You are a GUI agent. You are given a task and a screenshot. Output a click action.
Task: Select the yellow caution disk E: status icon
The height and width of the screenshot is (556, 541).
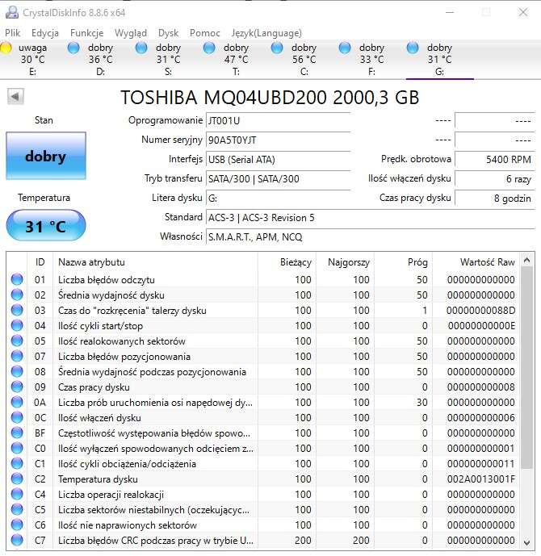6,48
